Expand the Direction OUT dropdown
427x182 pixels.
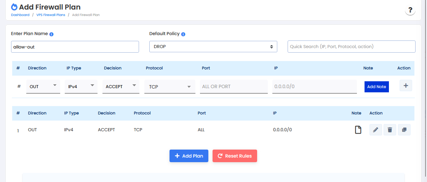[x=43, y=87]
